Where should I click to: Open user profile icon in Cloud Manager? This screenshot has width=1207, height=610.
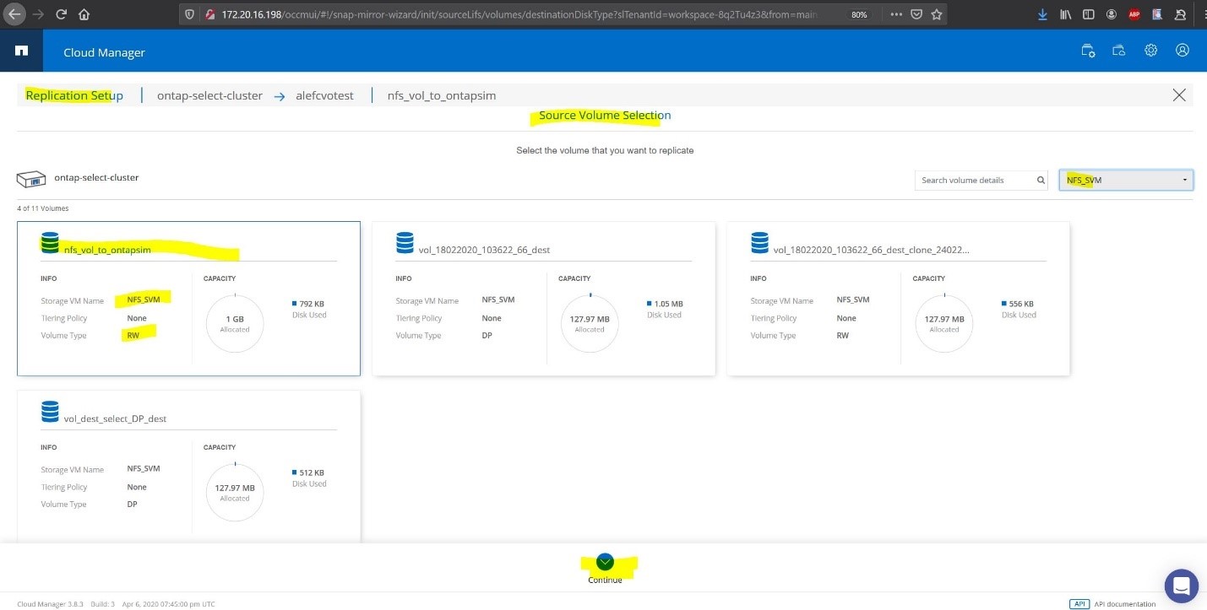1183,51
